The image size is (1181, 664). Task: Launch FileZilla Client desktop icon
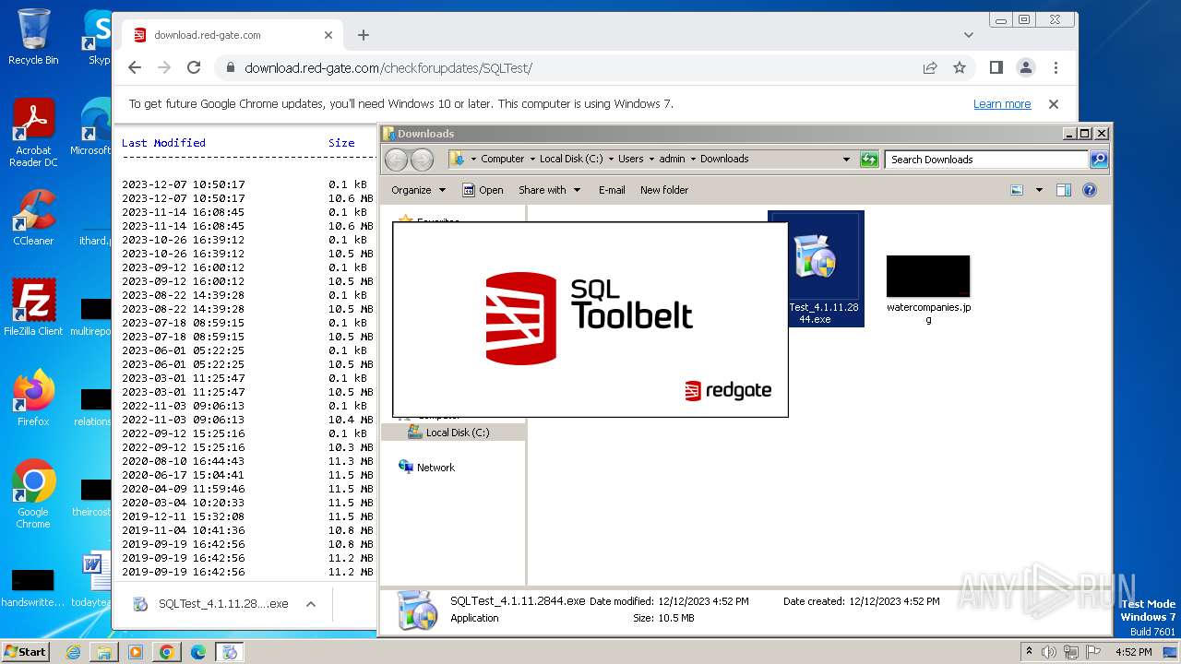[33, 307]
